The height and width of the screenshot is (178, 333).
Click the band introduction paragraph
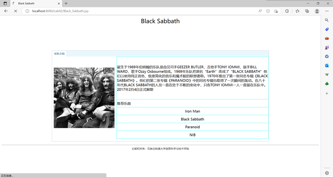(x=192, y=78)
